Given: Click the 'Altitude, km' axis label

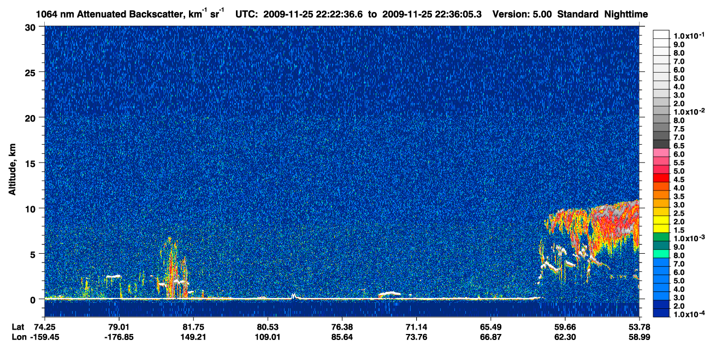Looking at the screenshot, I should coord(13,170).
